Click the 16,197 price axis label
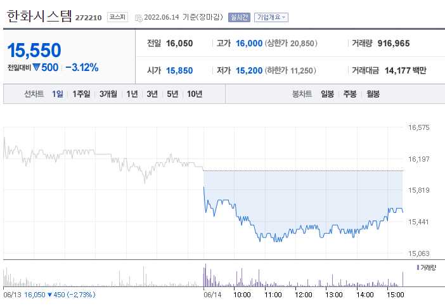The image size is (445, 308). [418, 159]
